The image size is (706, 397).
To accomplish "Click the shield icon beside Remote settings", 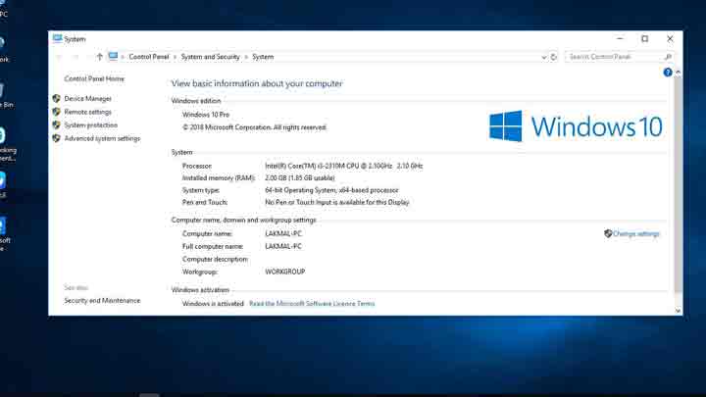I will click(x=56, y=112).
